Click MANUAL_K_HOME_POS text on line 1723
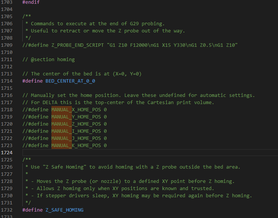 point(76,146)
